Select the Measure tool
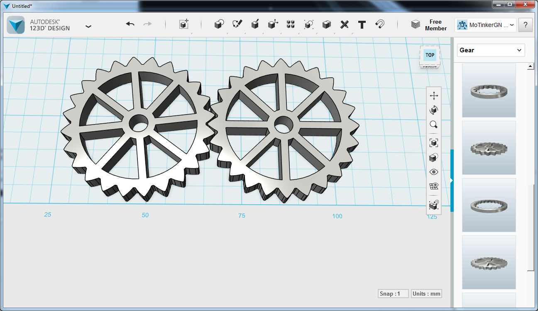538x311 pixels. coord(344,24)
